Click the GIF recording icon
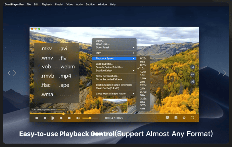The width and height of the screenshot is (232, 147). [193, 75]
